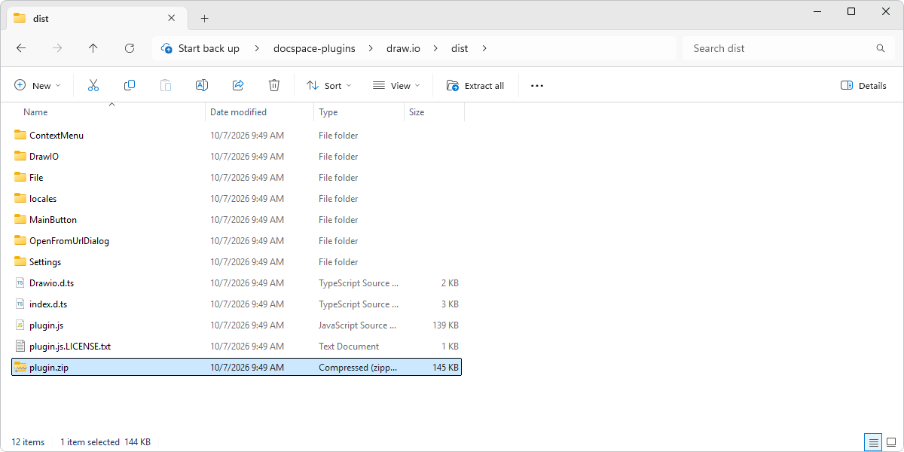Navigate to draw.io breadcrumb
This screenshot has width=904, height=452.
tap(403, 48)
